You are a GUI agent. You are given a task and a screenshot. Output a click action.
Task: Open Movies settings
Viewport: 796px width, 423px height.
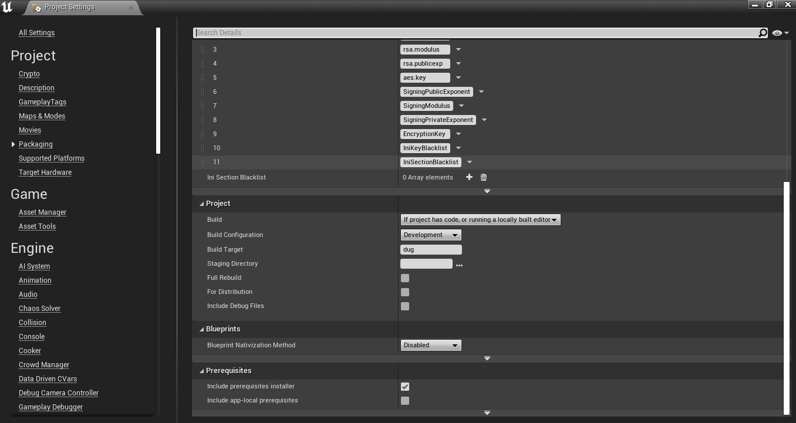click(x=30, y=130)
